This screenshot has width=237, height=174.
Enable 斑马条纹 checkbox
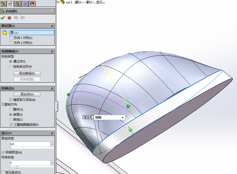click(3, 172)
